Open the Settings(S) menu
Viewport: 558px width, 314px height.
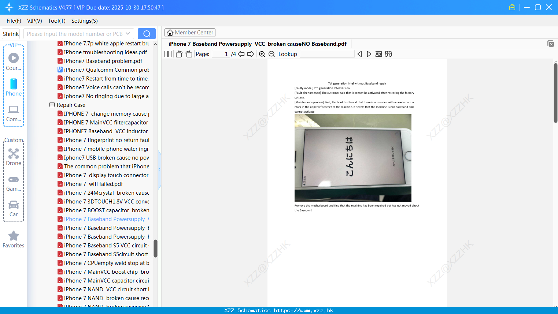(85, 21)
